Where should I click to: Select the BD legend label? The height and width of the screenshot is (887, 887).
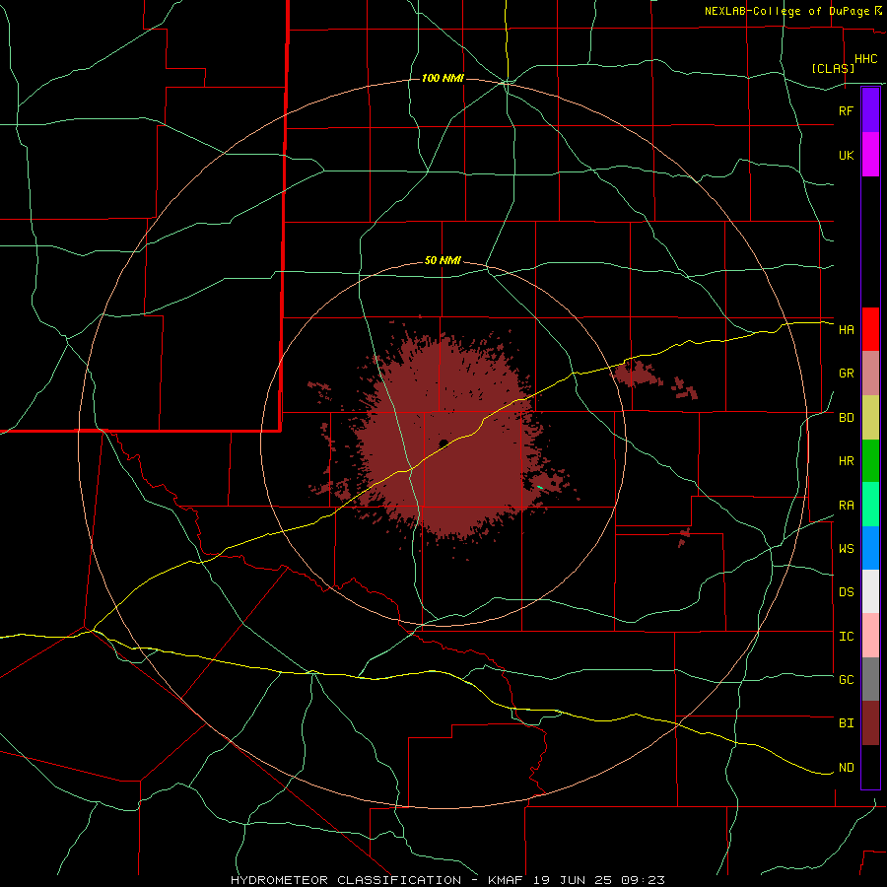(846, 418)
